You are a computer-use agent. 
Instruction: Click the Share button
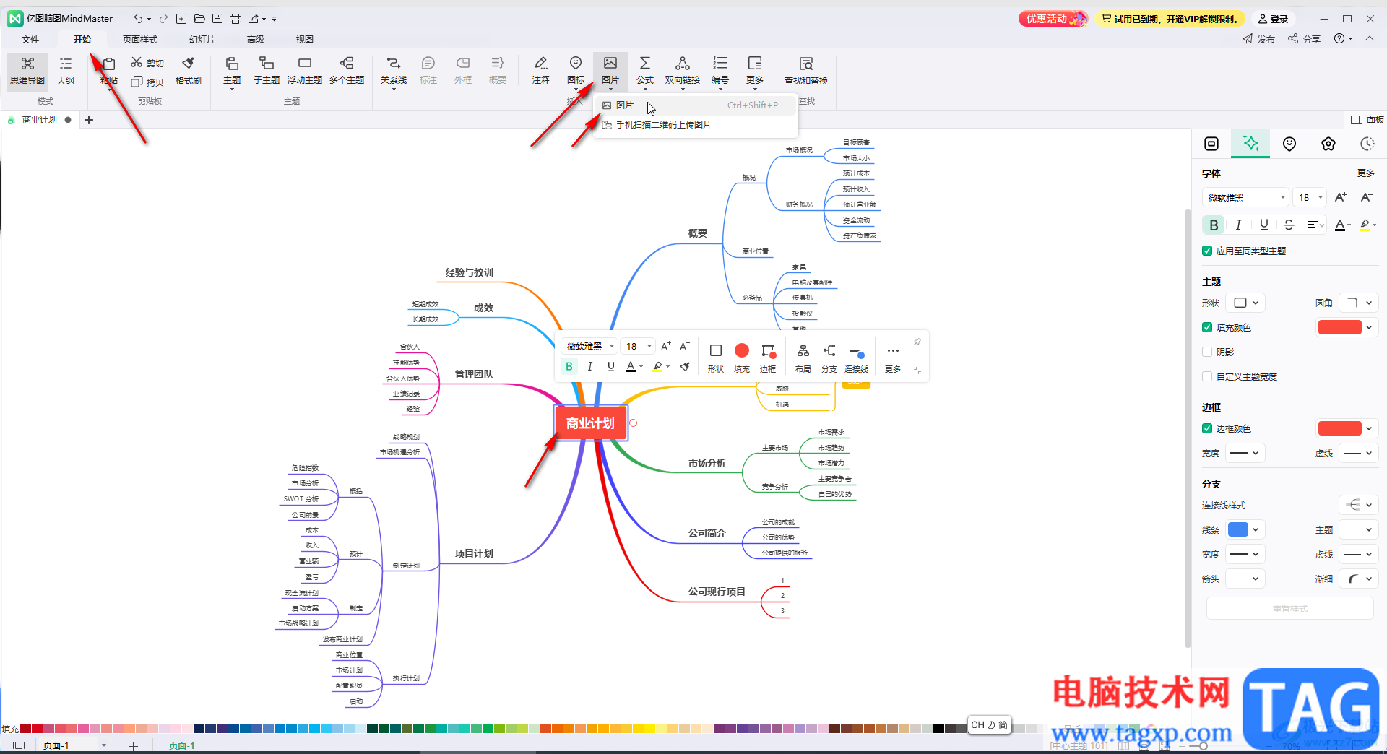[x=1304, y=39]
